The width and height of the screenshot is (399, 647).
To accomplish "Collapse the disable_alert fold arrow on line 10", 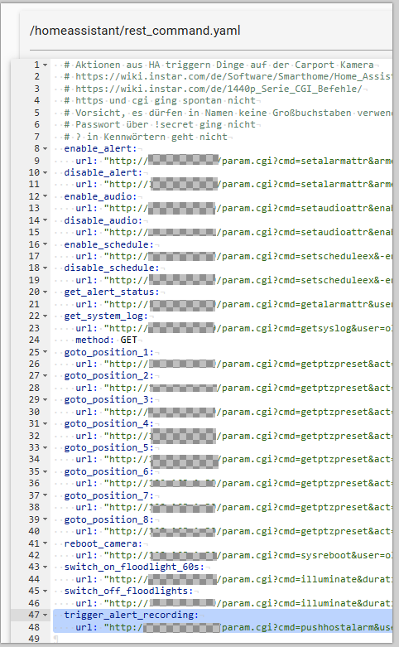I will pyautogui.click(x=46, y=172).
